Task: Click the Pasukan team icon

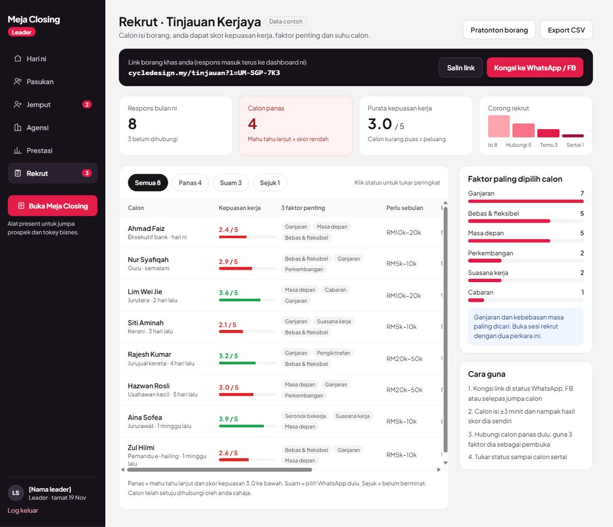Action: (x=18, y=82)
